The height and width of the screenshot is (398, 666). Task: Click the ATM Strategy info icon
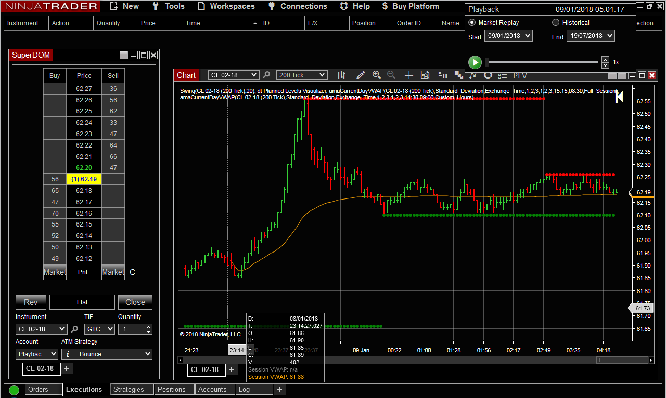tap(68, 354)
